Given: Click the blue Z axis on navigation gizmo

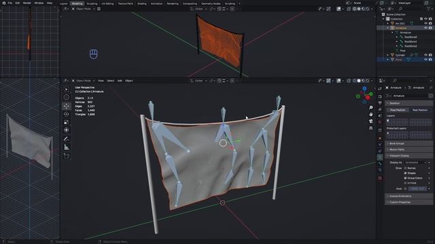Looking at the screenshot, I should (x=364, y=89).
